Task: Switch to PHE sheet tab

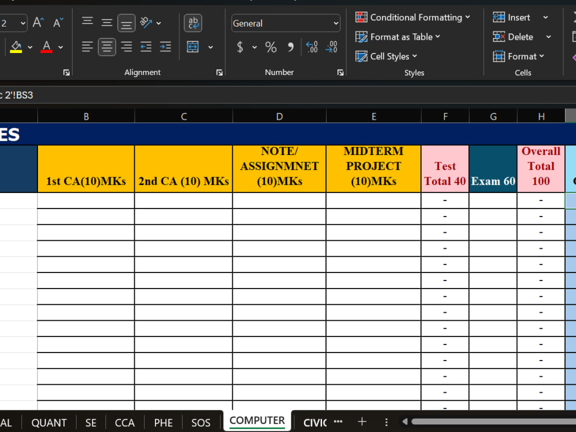Action: 164,423
